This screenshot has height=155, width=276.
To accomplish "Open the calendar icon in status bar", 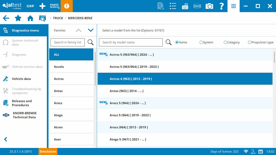I will tap(260, 151).
